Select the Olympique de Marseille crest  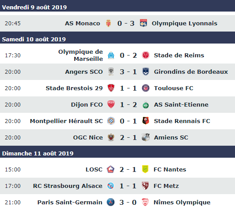111,55
